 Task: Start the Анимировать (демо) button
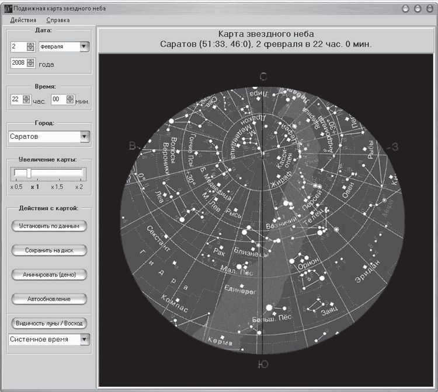[x=49, y=275]
